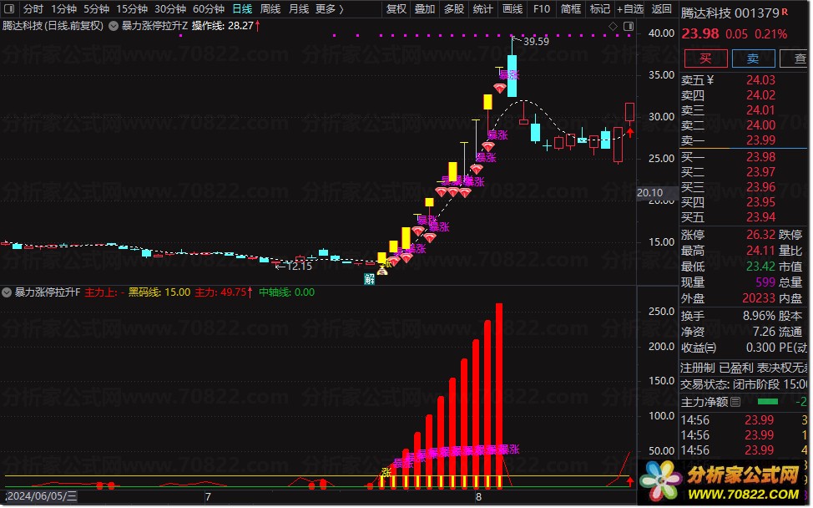Add stock via +自选
The width and height of the screenshot is (813, 508).
click(630, 9)
